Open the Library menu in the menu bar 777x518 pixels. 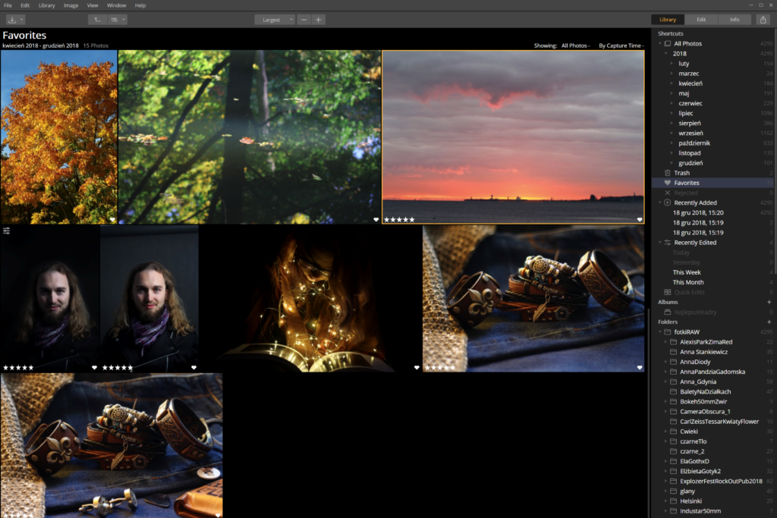coord(46,5)
